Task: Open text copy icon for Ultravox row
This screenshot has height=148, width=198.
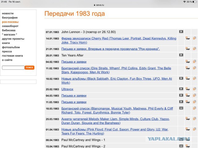Action: click(195, 89)
